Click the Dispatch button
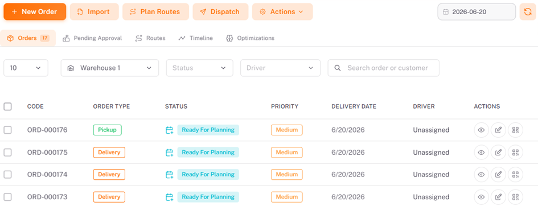Image resolution: width=538 pixels, height=206 pixels. 220,11
